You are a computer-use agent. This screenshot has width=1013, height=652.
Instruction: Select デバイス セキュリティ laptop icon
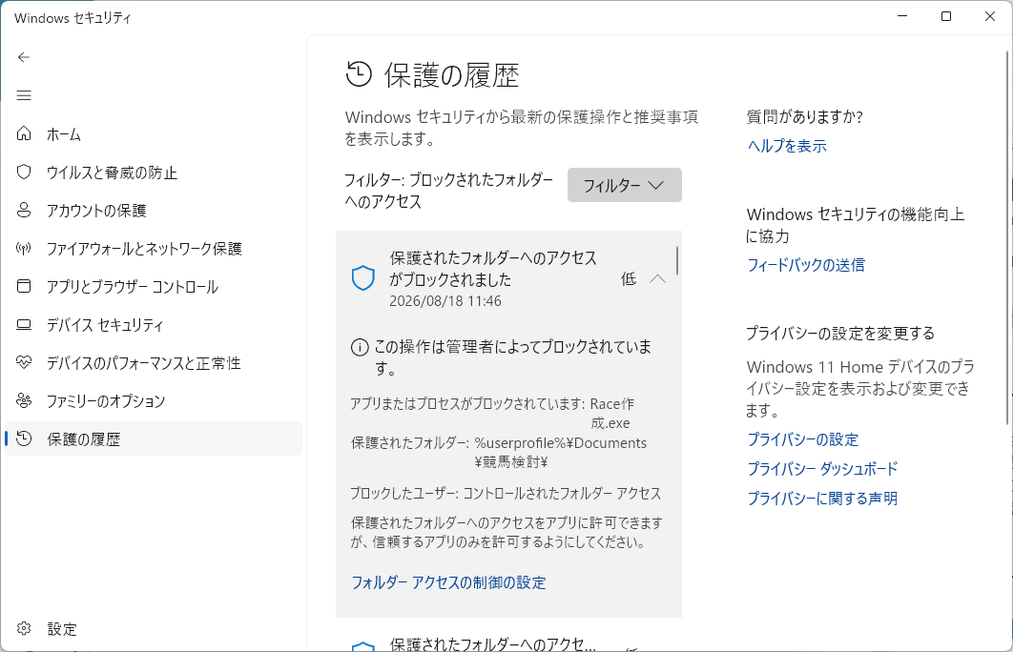tap(24, 324)
